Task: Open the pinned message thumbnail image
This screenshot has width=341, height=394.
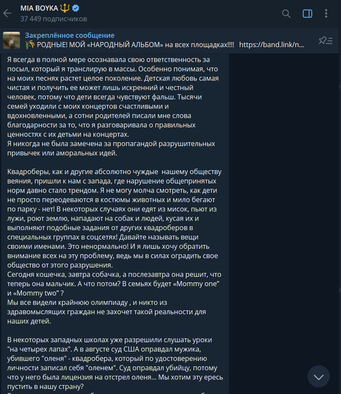Action: point(12,40)
